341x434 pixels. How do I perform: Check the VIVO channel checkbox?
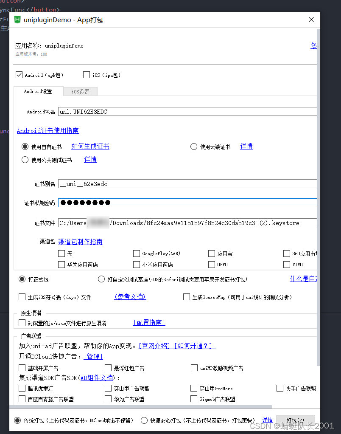click(287, 265)
